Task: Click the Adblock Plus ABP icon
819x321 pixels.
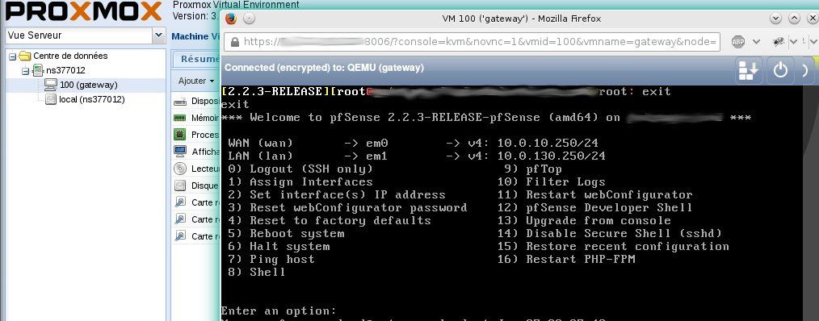Action: pyautogui.click(x=738, y=42)
